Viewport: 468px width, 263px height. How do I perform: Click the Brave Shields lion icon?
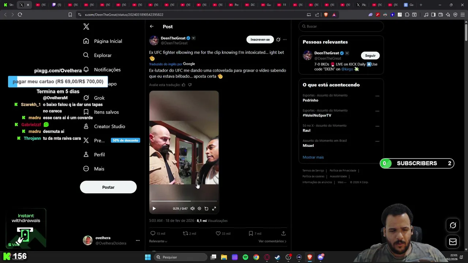pos(326,15)
